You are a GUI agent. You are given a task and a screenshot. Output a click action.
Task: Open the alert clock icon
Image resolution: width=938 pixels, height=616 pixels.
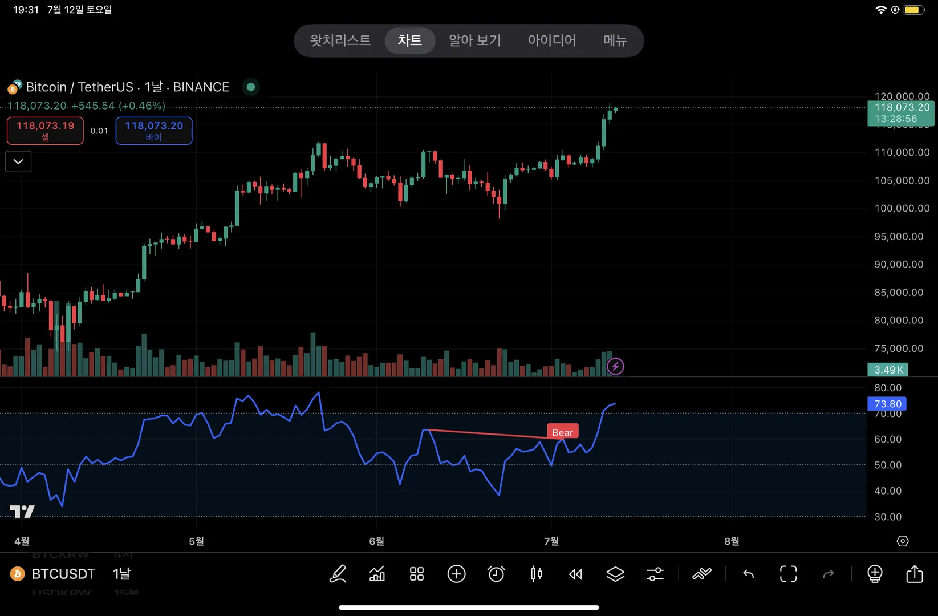496,574
